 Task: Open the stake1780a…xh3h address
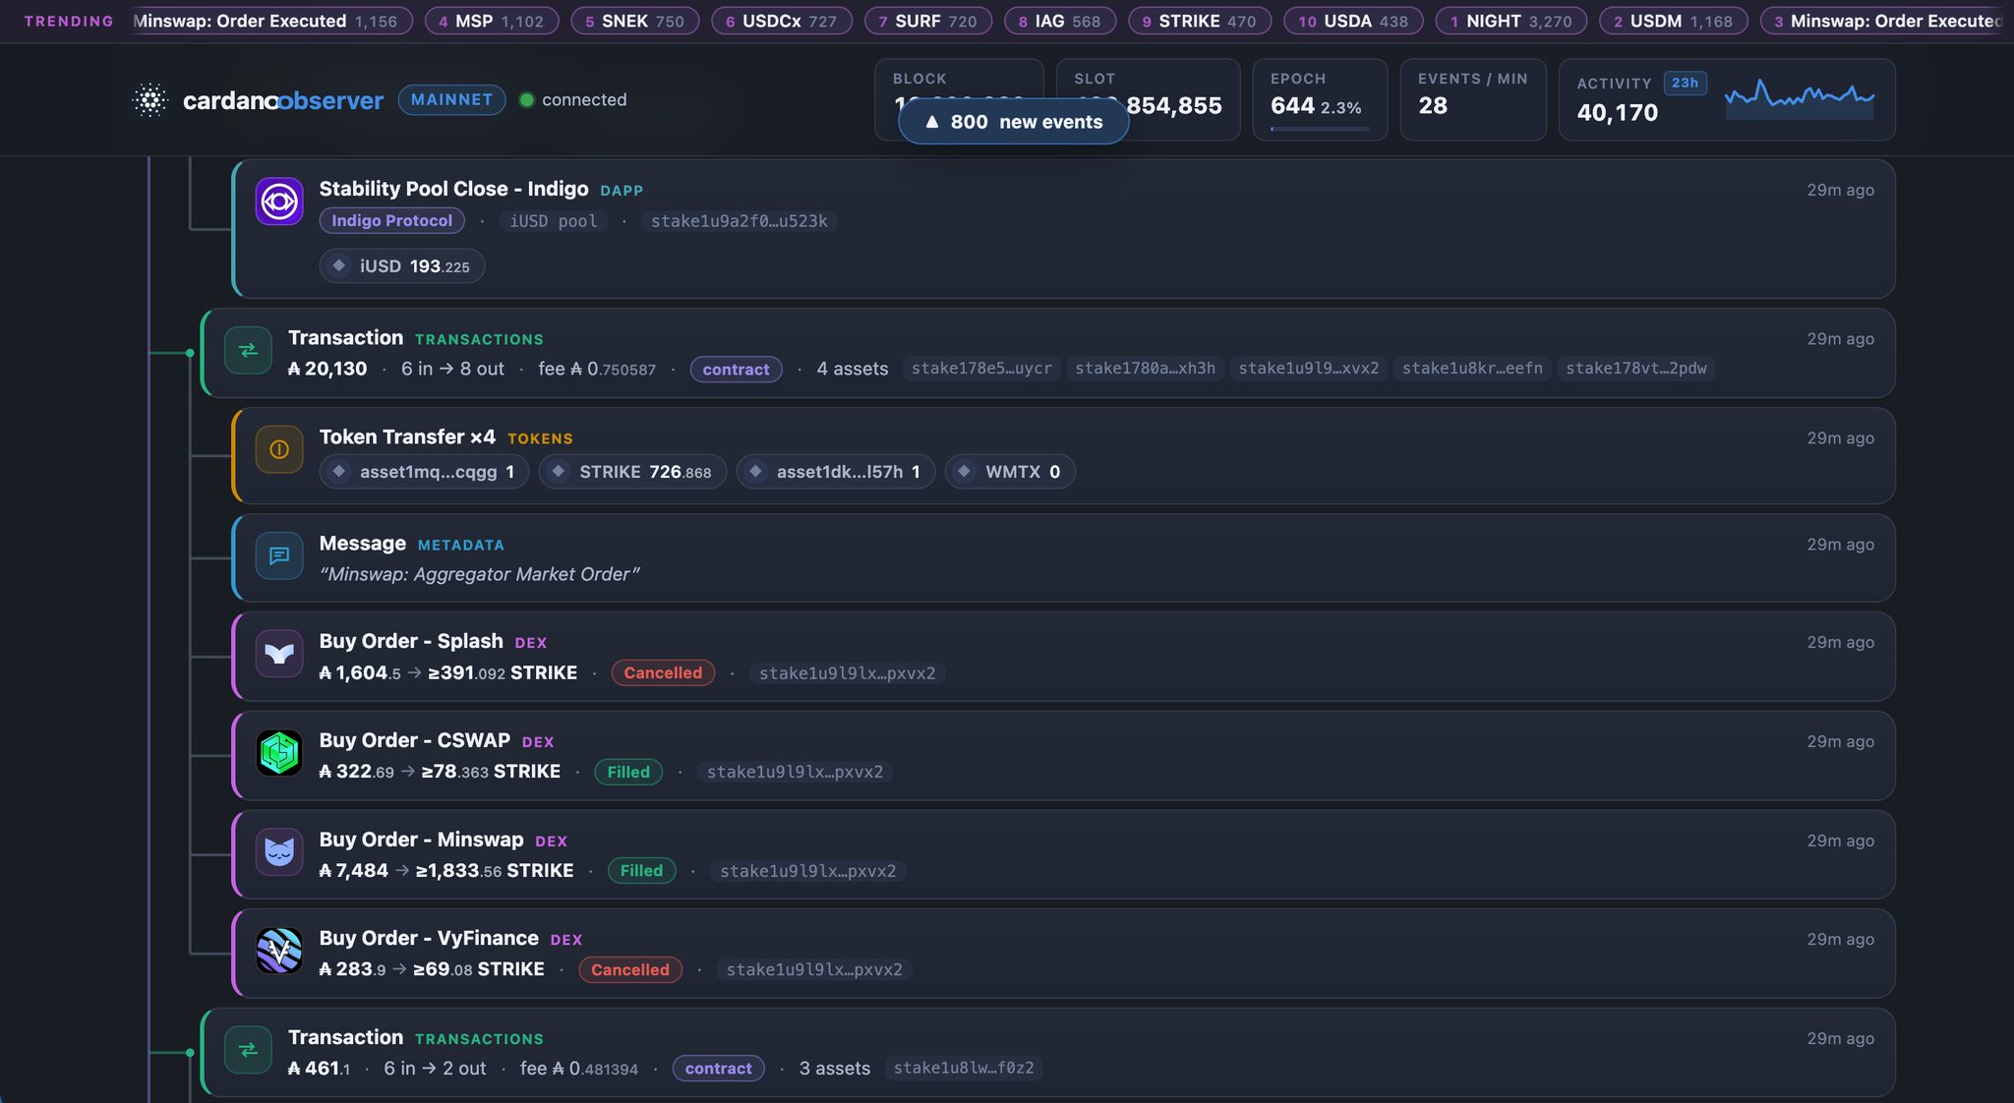pyautogui.click(x=1145, y=369)
